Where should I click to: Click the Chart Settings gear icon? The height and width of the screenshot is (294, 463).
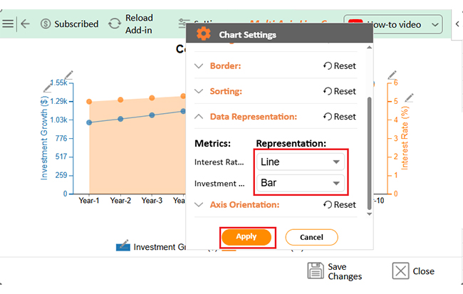(x=204, y=33)
